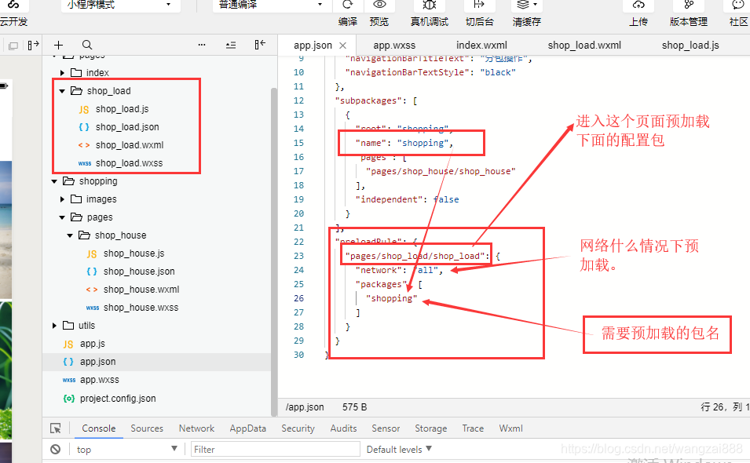
Task: Expand the images folder
Action: [62, 199]
